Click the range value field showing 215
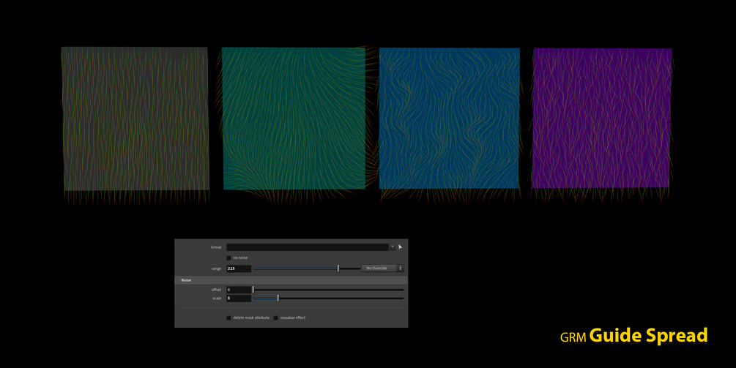 tap(239, 269)
